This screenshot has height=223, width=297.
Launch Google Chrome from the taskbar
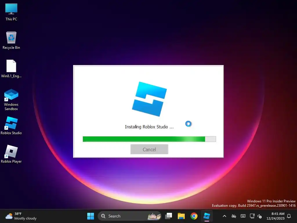(x=194, y=216)
